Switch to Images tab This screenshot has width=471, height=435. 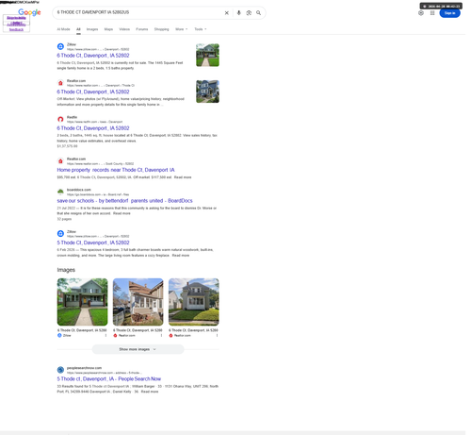(x=92, y=29)
